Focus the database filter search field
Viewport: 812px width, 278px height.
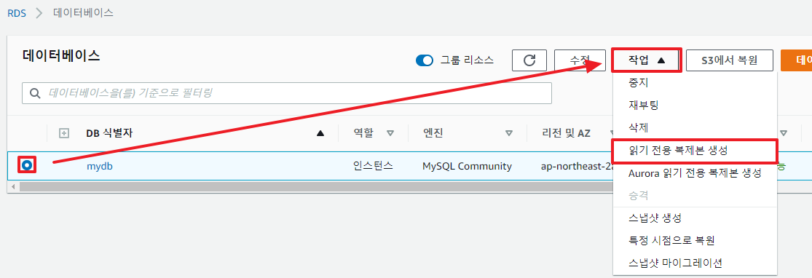pyautogui.click(x=286, y=93)
